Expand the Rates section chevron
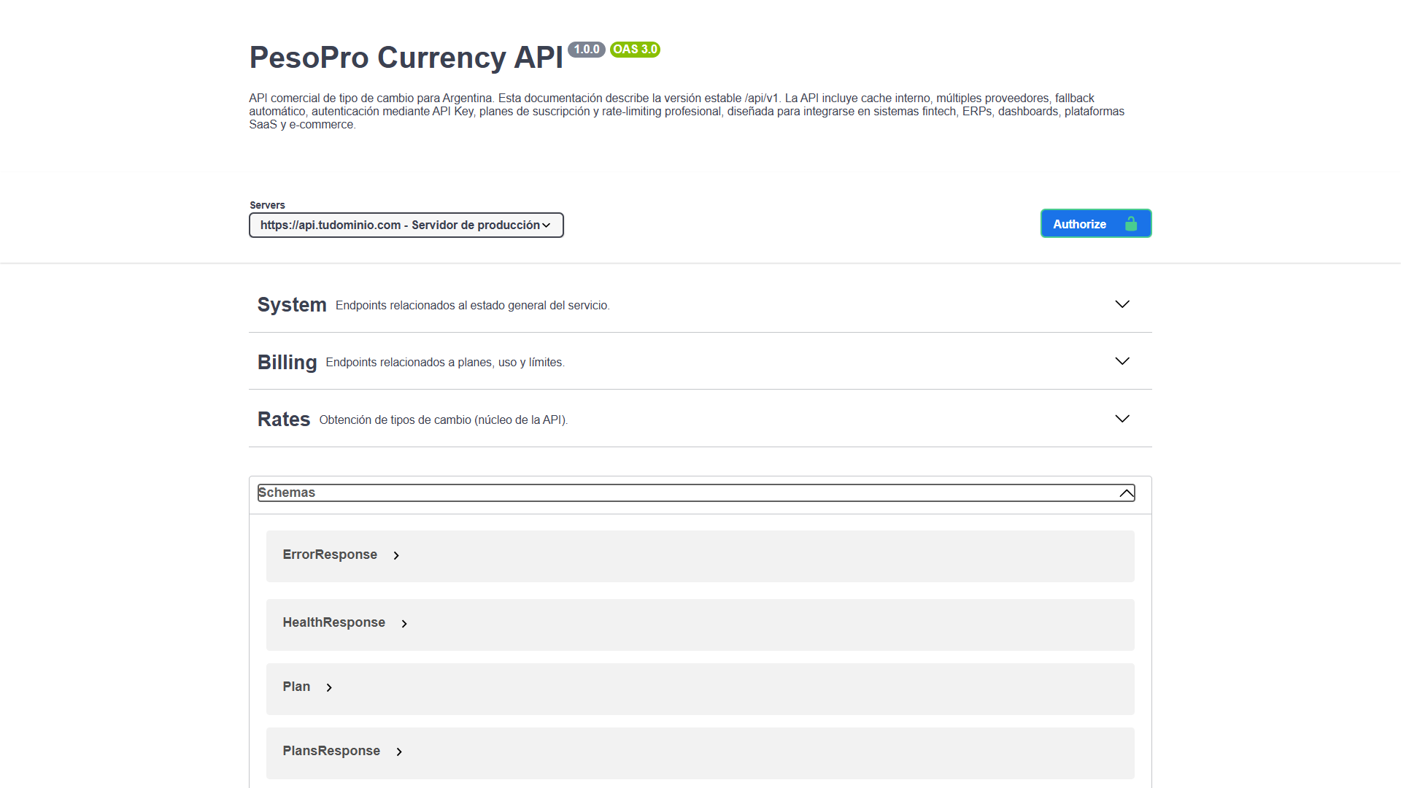Screen dimensions: 1401x788 [1122, 419]
